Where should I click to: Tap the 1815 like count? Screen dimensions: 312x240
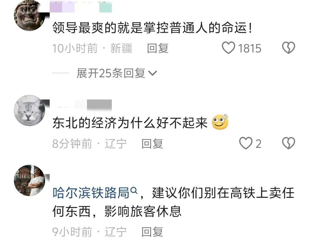pos(250,48)
